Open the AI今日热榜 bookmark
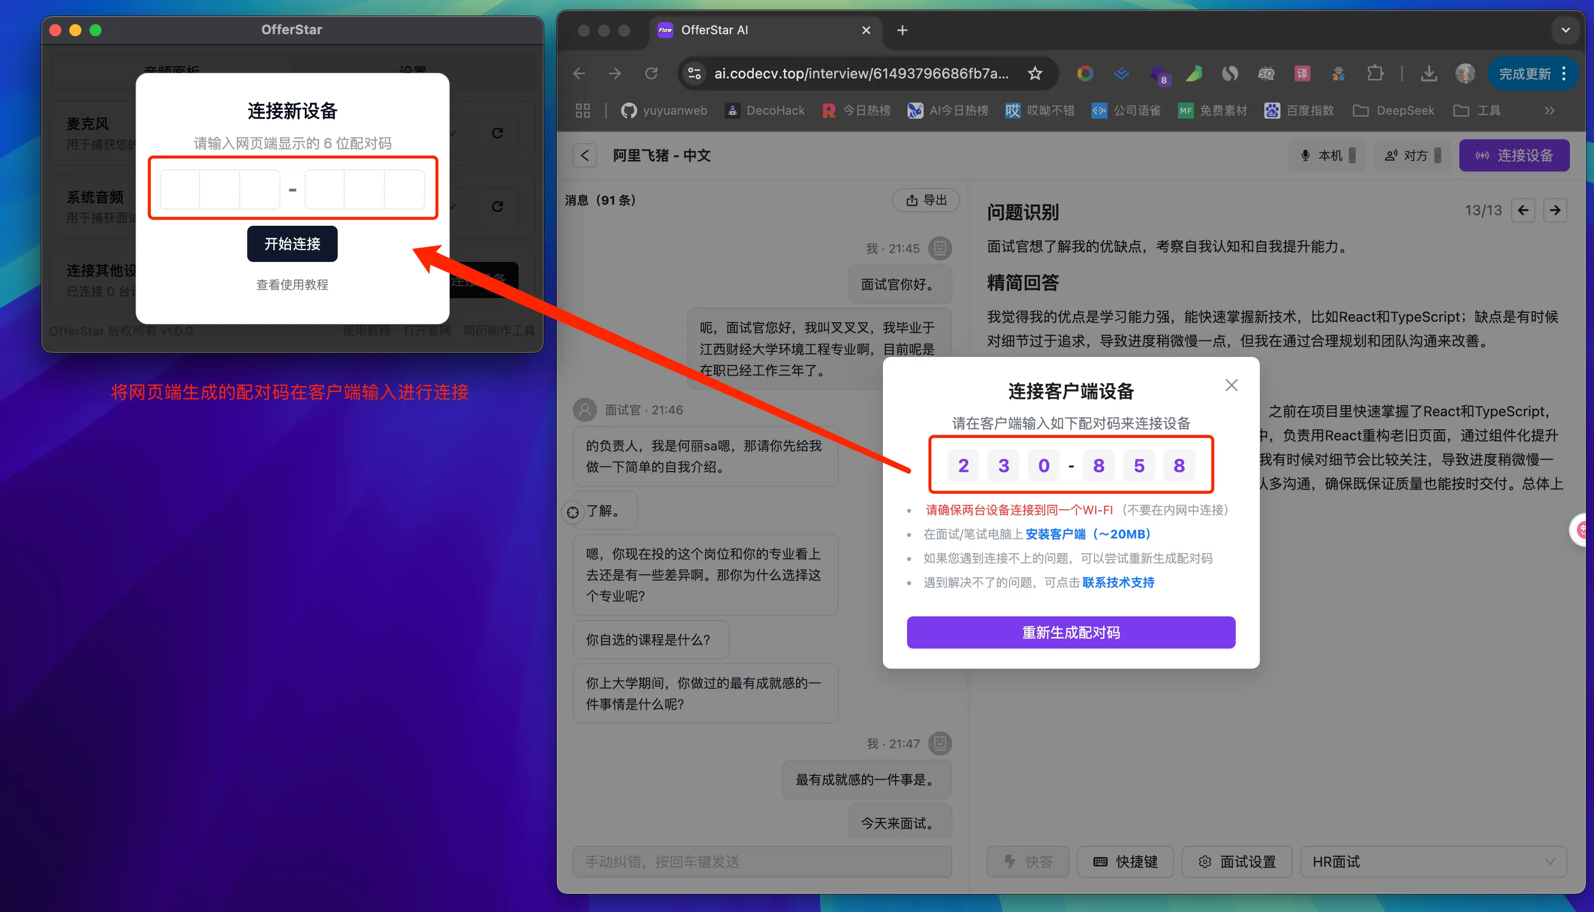1594x912 pixels. click(948, 111)
